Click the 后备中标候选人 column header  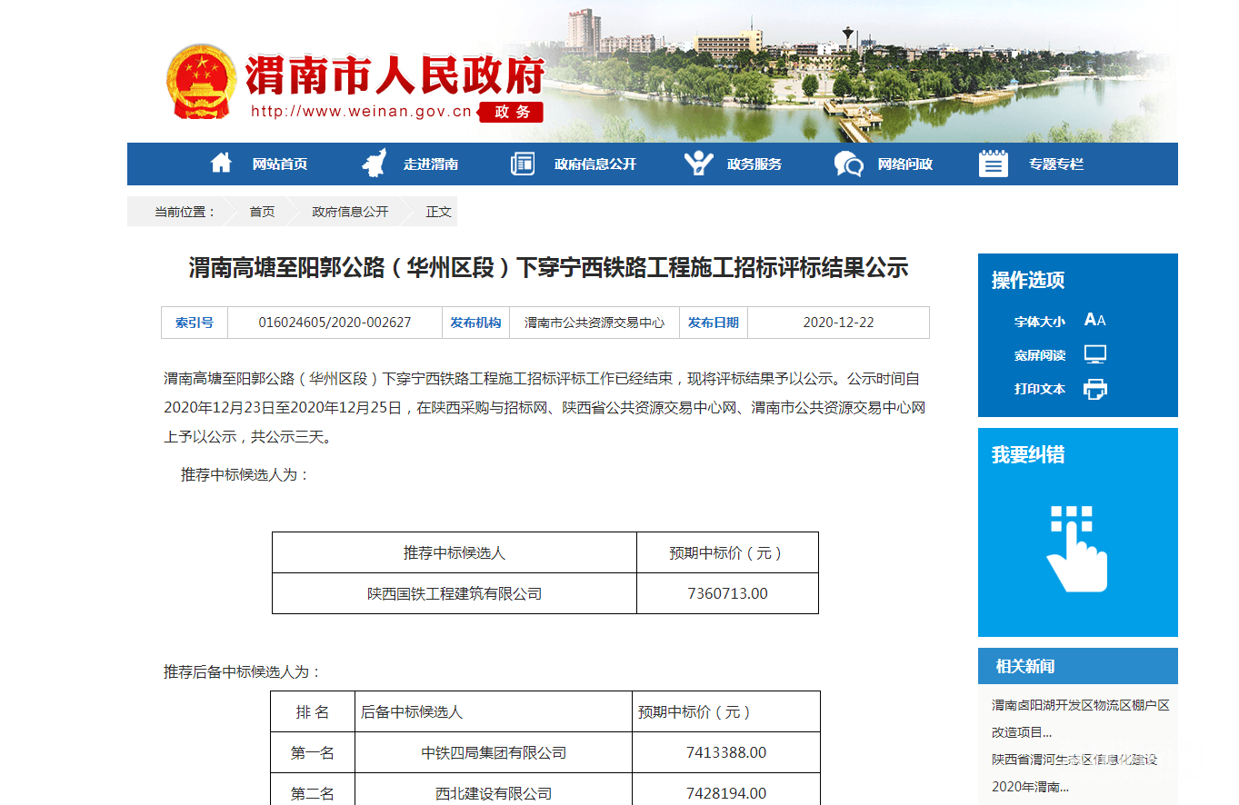pyautogui.click(x=494, y=711)
